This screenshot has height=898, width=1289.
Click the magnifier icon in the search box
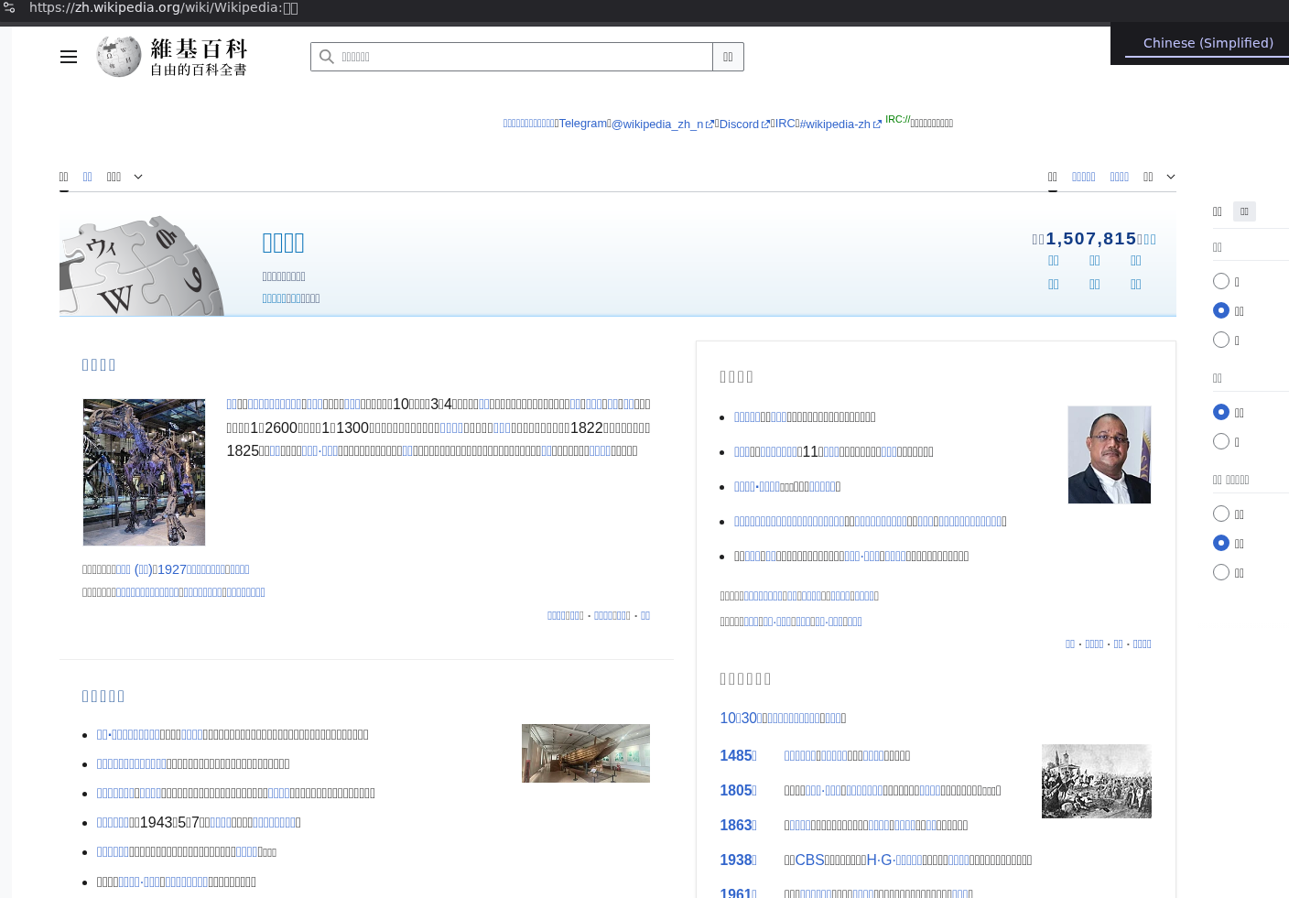point(326,57)
